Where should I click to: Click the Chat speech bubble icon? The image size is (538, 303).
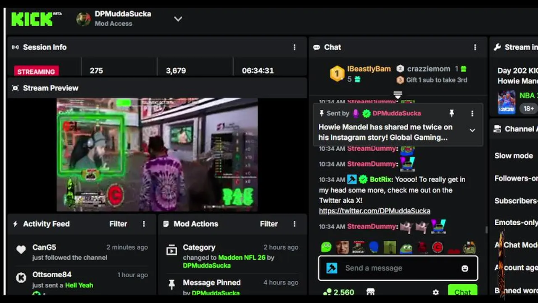(316, 47)
